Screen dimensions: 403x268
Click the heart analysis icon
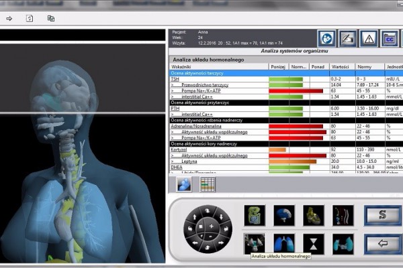coord(313,215)
